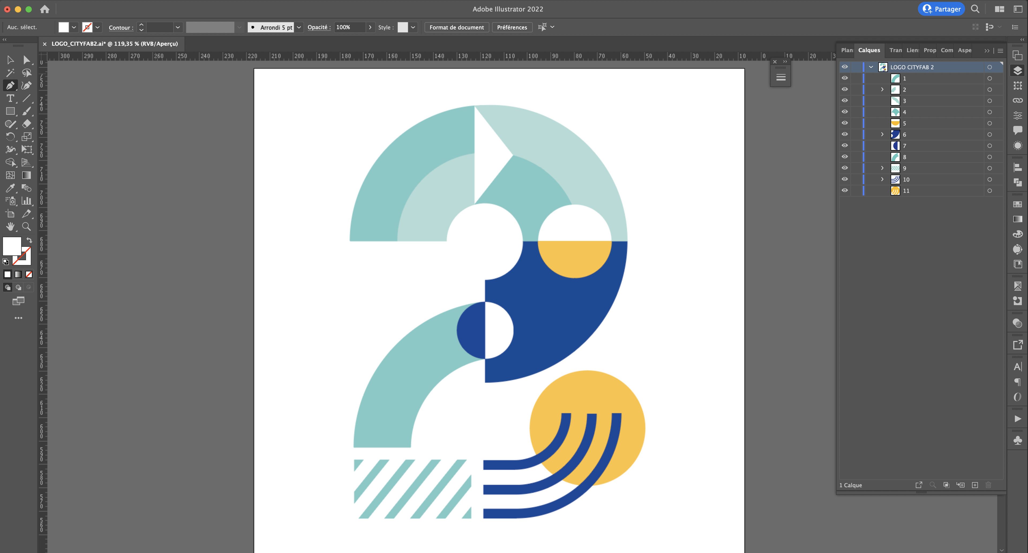This screenshot has width=1028, height=553.
Task: Switch to the Plan de travail tab
Action: (x=846, y=50)
